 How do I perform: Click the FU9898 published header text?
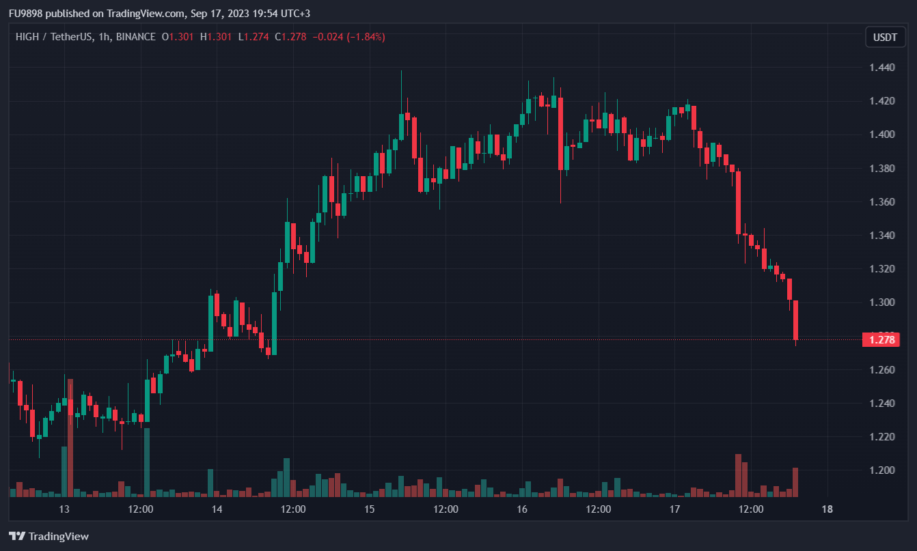pos(96,14)
